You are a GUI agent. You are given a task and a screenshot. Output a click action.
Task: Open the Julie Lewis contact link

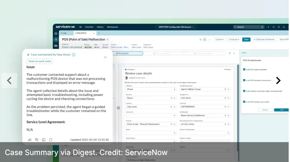136,47
